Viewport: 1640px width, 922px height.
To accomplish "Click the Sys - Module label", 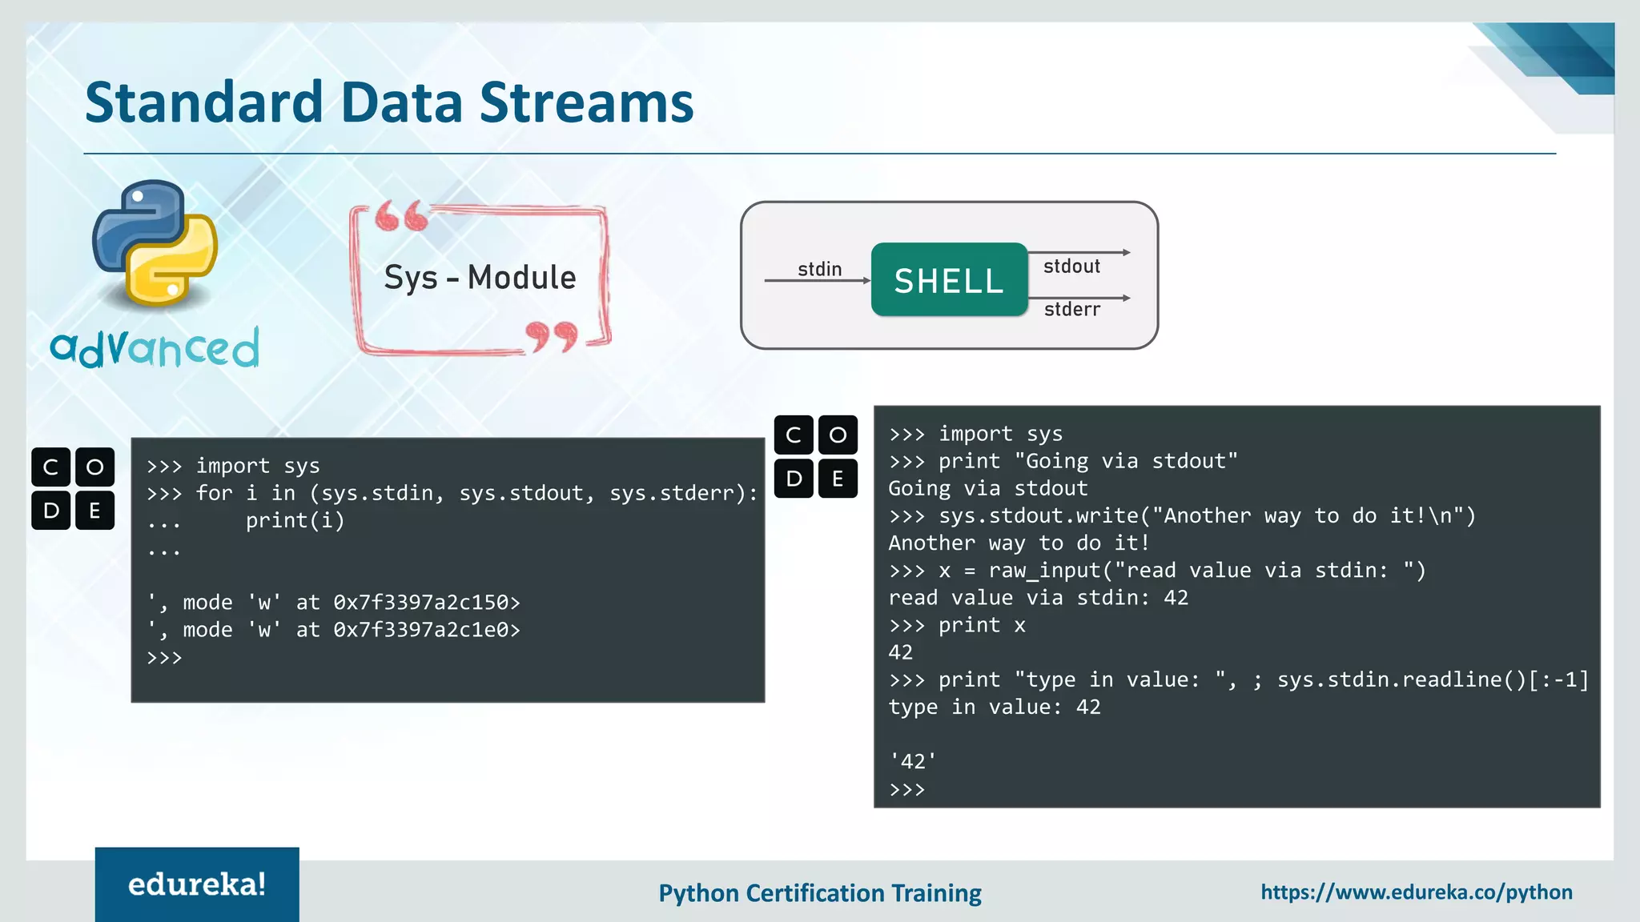I will coord(480,278).
